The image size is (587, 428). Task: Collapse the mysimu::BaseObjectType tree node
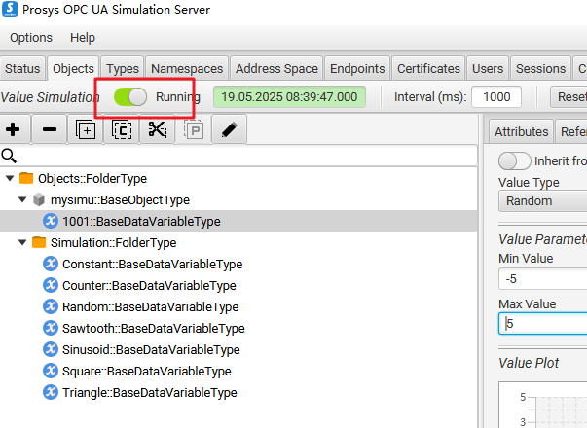pyautogui.click(x=22, y=199)
